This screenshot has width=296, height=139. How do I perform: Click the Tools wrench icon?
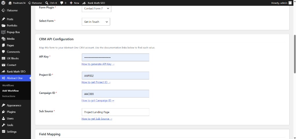(3, 125)
